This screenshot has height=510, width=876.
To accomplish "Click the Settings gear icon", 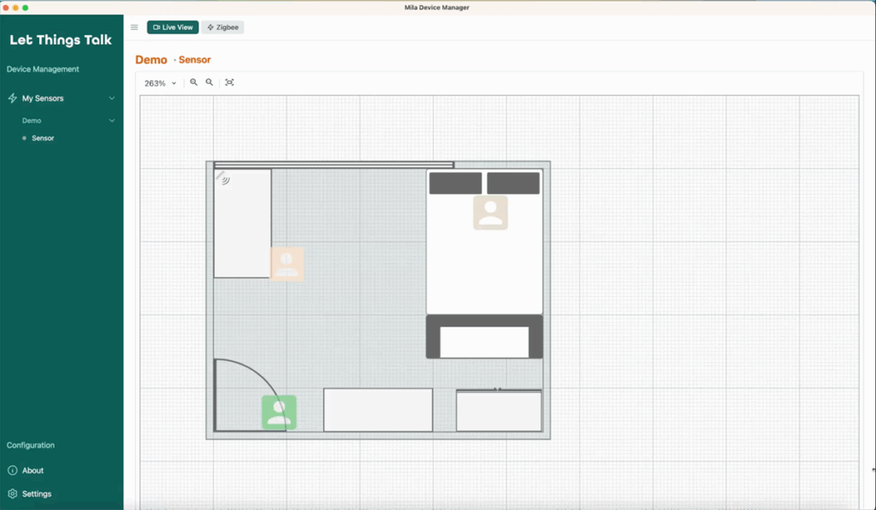I will pos(12,494).
